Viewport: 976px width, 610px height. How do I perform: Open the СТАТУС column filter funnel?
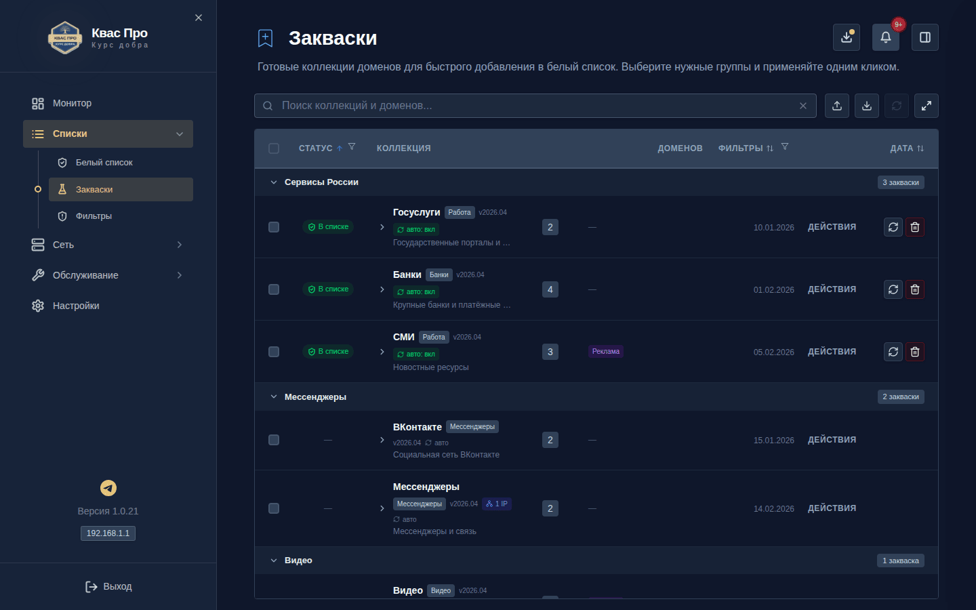(352, 147)
